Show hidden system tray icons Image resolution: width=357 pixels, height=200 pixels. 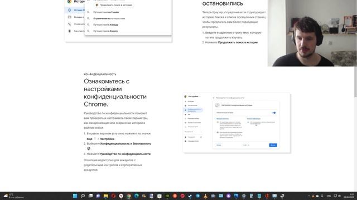pyautogui.click(x=308, y=196)
